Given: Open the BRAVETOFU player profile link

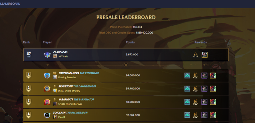Looking at the screenshot, I should point(65,86).
